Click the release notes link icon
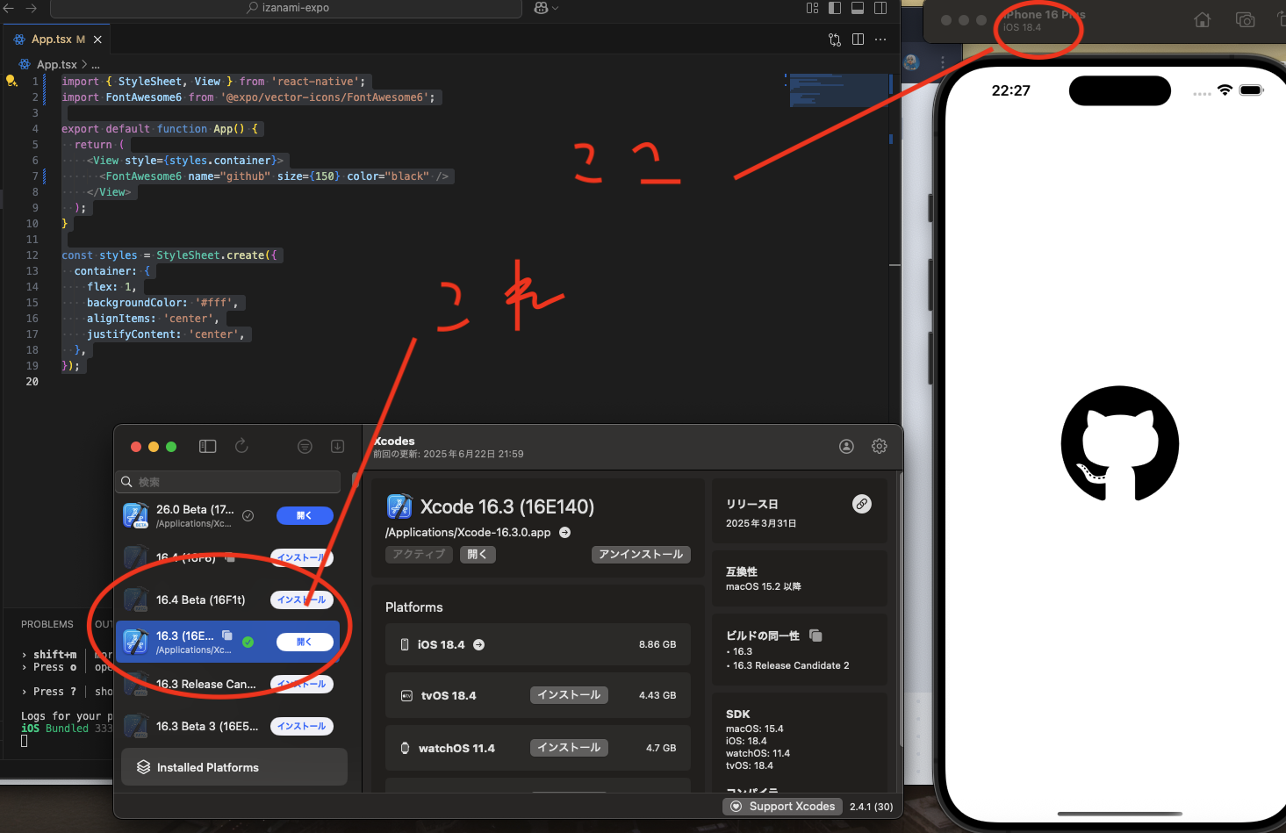Viewport: 1286px width, 833px height. pyautogui.click(x=862, y=504)
